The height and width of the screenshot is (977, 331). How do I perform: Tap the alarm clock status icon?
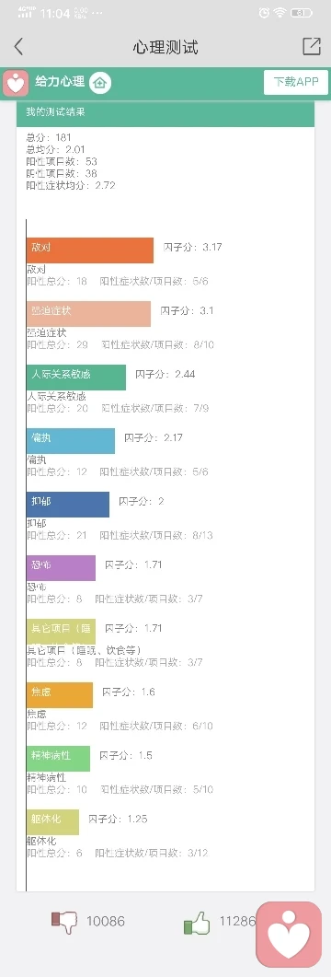(265, 13)
